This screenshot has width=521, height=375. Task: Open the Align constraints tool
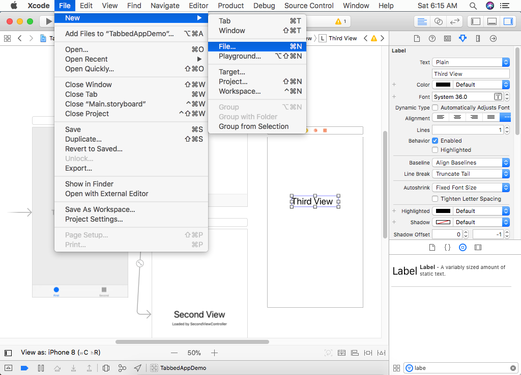[x=355, y=353]
